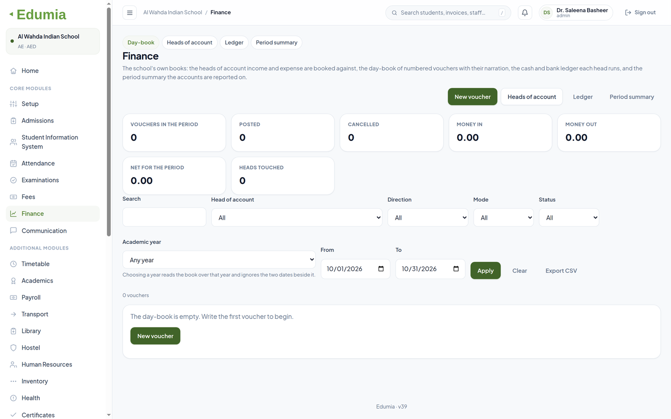Click the Hostel shield icon
The height and width of the screenshot is (419, 671).
pos(13,348)
